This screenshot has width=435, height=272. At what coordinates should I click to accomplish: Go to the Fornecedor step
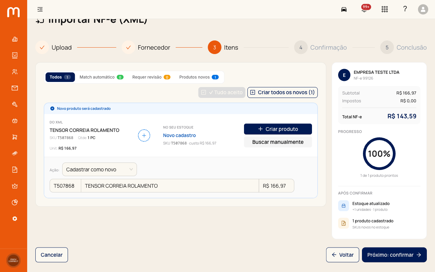click(146, 48)
